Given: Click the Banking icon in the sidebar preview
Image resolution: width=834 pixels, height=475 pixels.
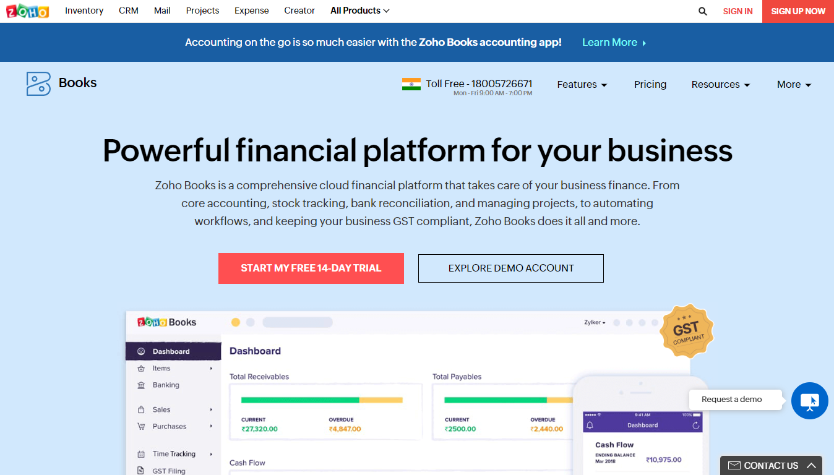Looking at the screenshot, I should (141, 385).
